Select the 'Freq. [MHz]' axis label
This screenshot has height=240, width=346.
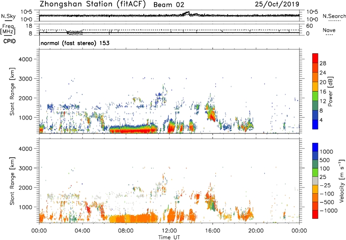(8, 29)
